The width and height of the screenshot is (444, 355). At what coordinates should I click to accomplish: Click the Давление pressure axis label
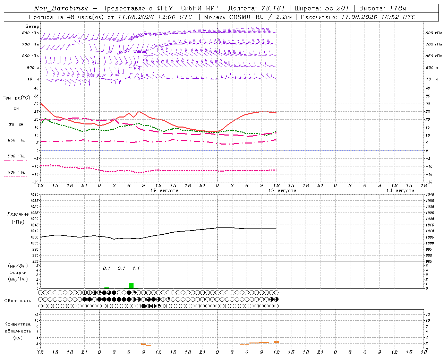click(x=18, y=214)
